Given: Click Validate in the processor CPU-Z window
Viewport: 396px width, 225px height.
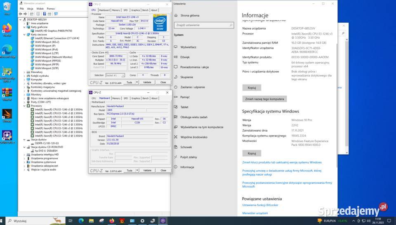Looking at the screenshot, I should click(147, 82).
